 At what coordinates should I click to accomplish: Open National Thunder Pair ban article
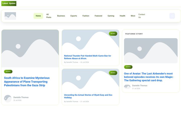[x=87, y=57]
